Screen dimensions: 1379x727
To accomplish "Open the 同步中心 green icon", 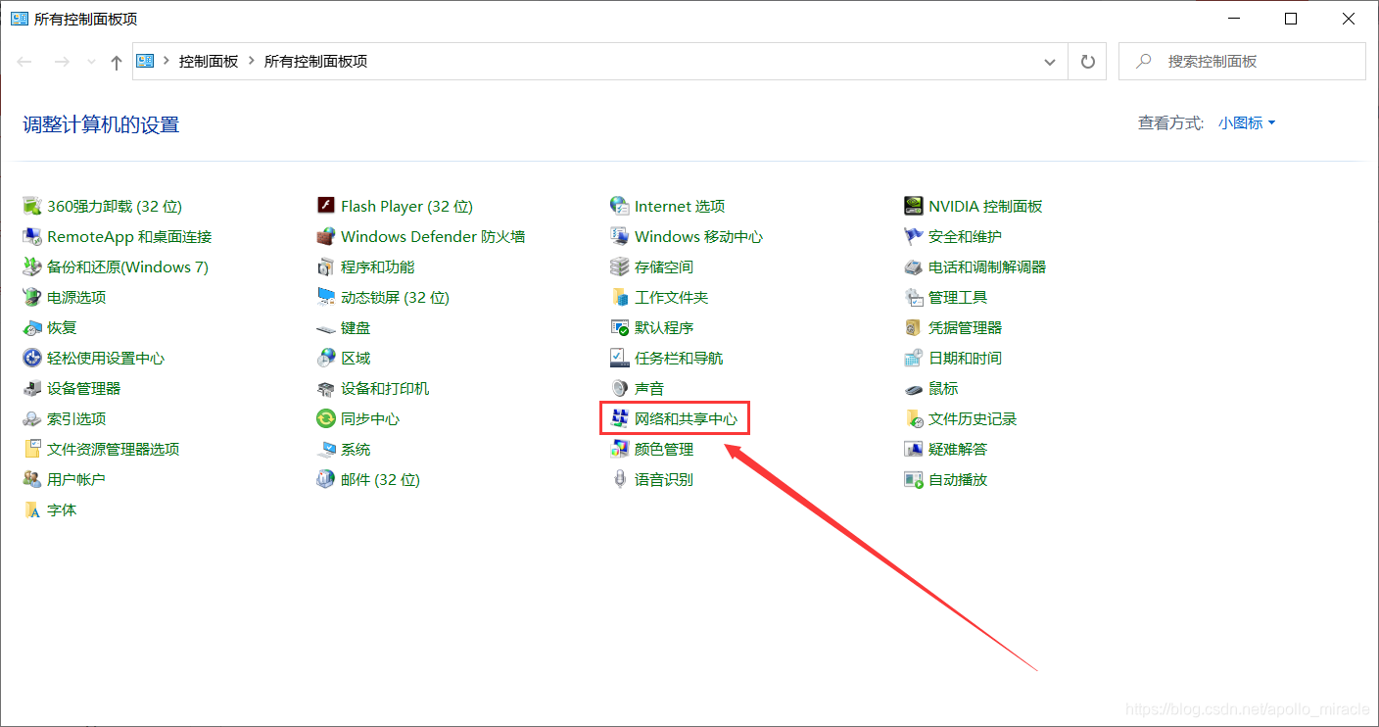I will [x=326, y=418].
